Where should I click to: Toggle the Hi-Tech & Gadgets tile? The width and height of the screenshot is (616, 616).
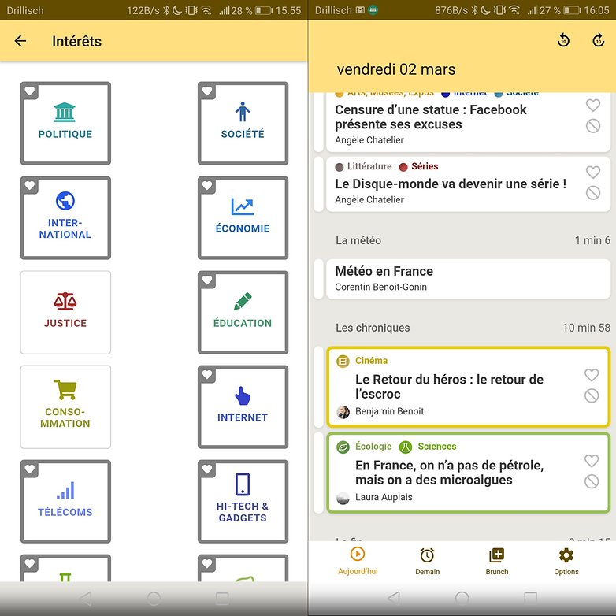pyautogui.click(x=243, y=501)
